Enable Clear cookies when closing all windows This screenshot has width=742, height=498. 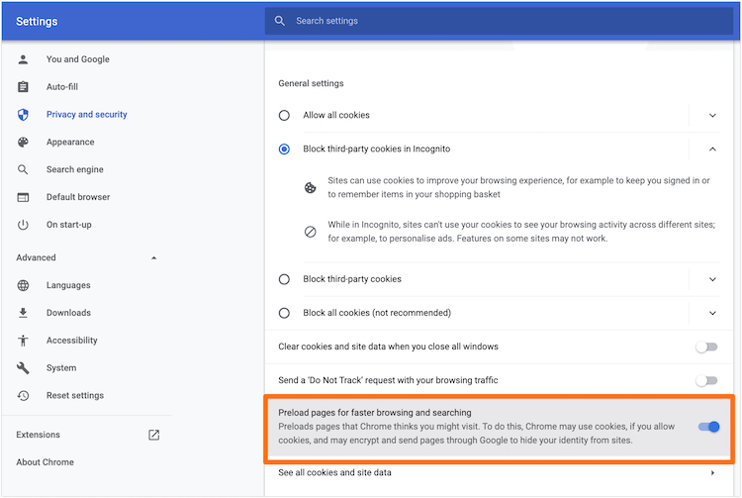pos(705,347)
